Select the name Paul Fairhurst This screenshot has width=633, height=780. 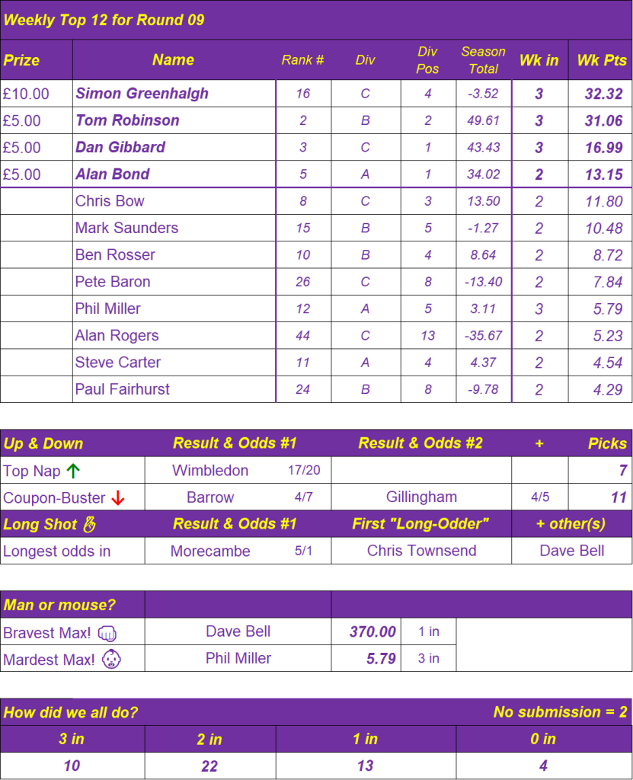[122, 389]
